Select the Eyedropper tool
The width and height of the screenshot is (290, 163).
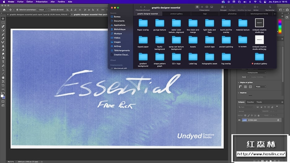[3, 38]
